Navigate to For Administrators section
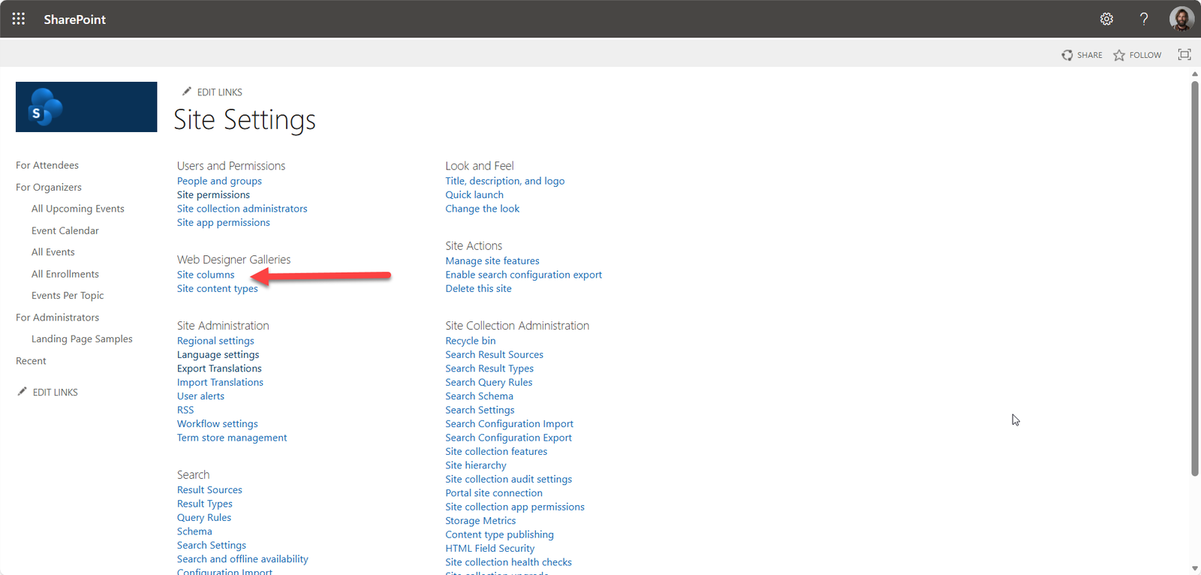1201x575 pixels. point(57,318)
